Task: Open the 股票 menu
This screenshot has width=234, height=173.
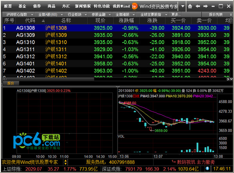Action: pyautogui.click(x=8, y=6)
